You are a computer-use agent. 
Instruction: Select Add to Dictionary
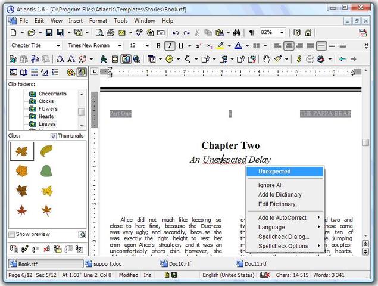(285, 194)
